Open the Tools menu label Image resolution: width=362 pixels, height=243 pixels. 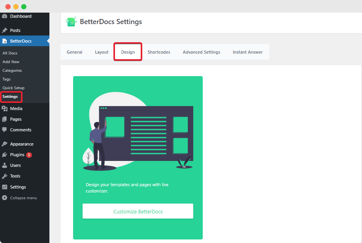click(15, 176)
